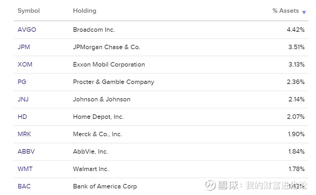Image resolution: width=316 pixels, height=195 pixels.
Task: Click the % Assets sort arrow icon
Action: [304, 12]
